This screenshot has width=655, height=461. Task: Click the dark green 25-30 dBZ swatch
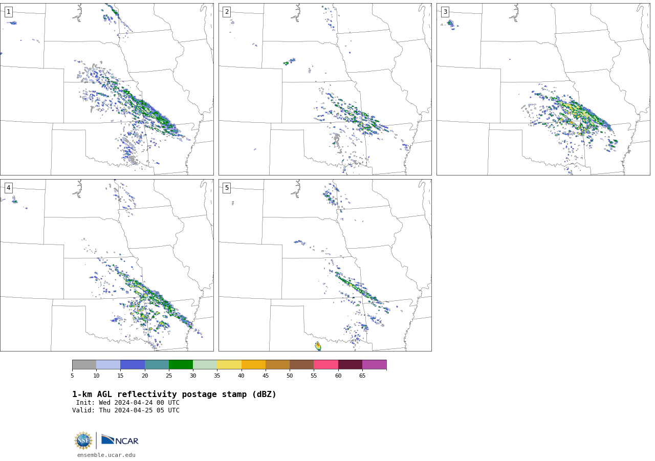pos(181,365)
